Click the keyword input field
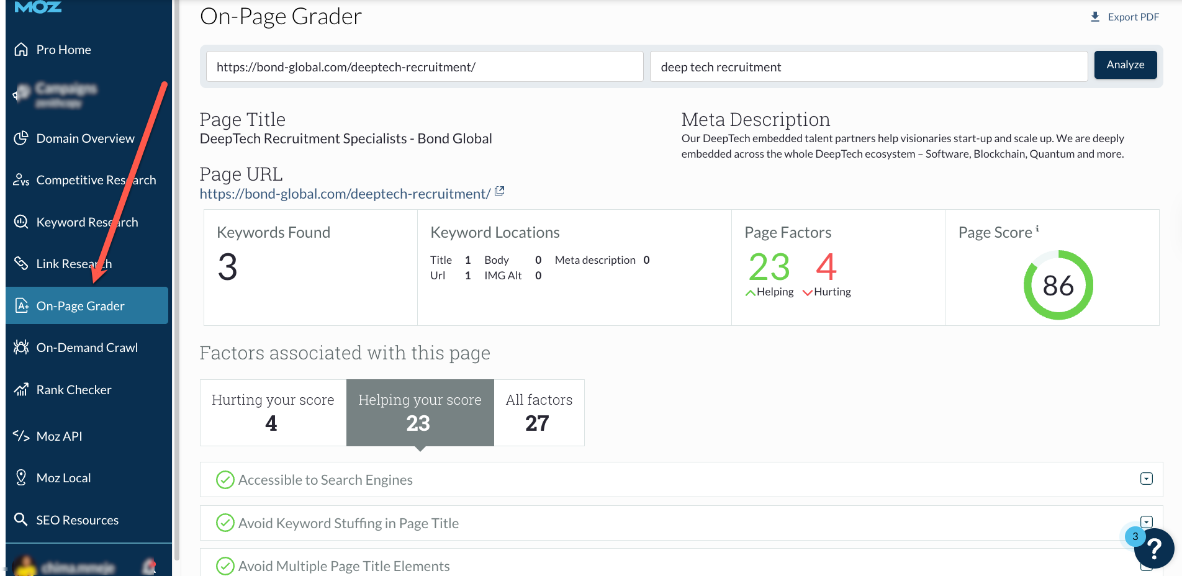The image size is (1182, 576). pyautogui.click(x=868, y=67)
